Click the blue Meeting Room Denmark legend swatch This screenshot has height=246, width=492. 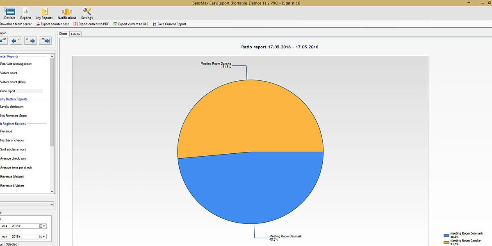tap(446, 235)
